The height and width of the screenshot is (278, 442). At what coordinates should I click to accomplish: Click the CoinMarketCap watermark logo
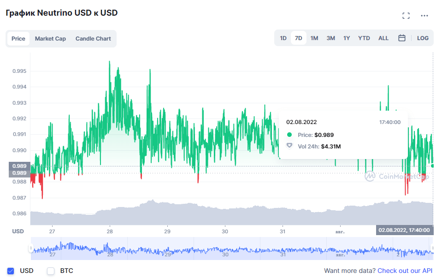click(x=396, y=176)
